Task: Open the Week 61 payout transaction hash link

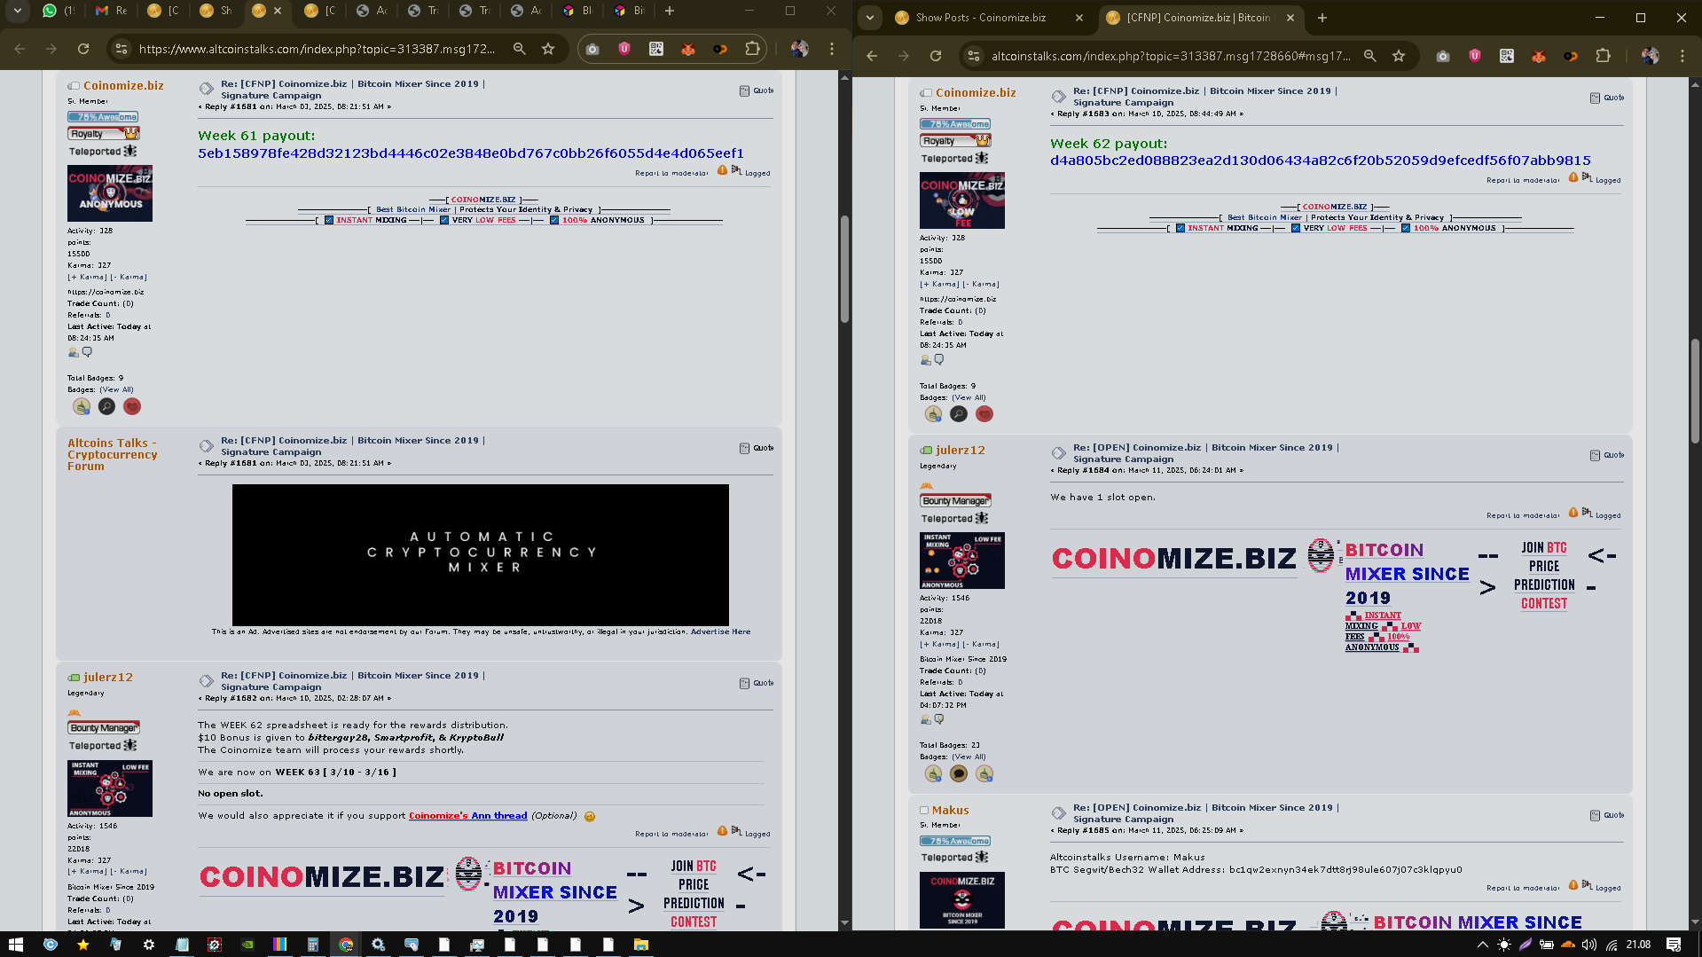Action: coord(471,153)
